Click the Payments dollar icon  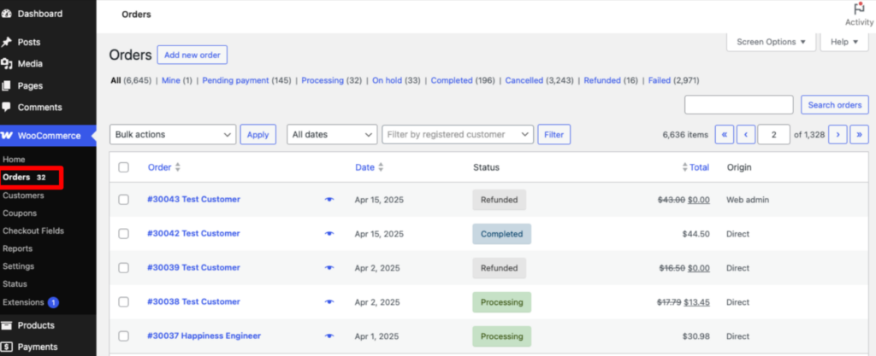click(7, 347)
